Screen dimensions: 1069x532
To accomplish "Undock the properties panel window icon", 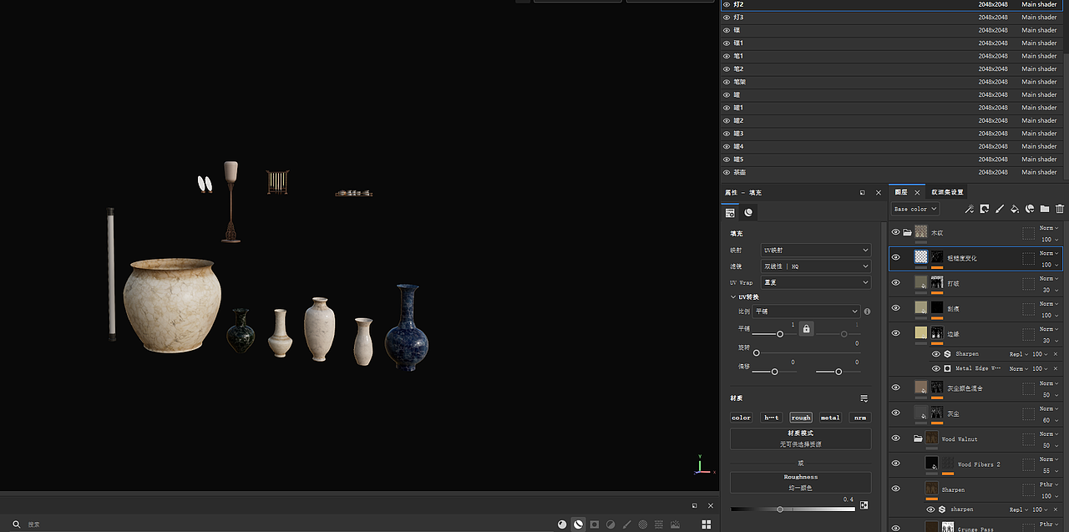I will (863, 192).
